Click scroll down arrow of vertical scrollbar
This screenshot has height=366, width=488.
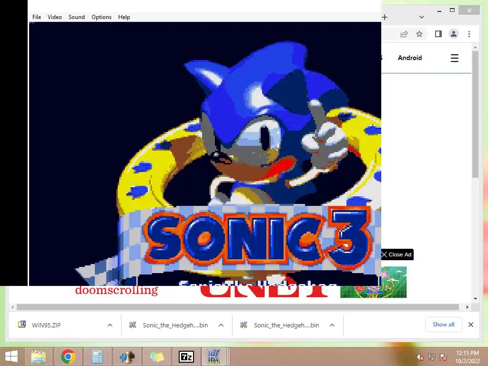click(475, 299)
